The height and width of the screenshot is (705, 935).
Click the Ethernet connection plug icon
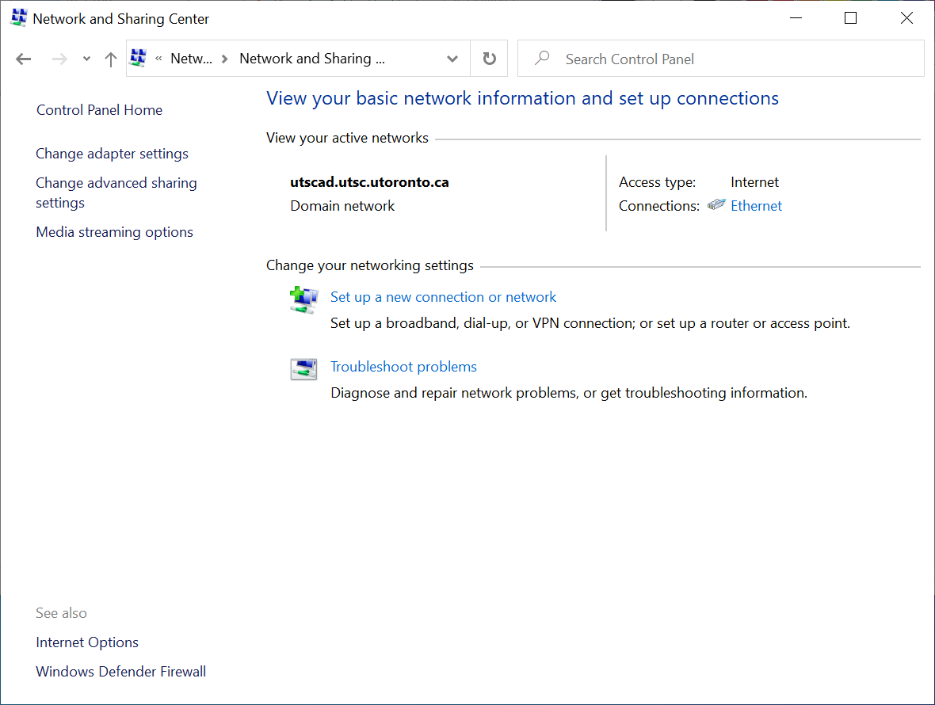(716, 205)
